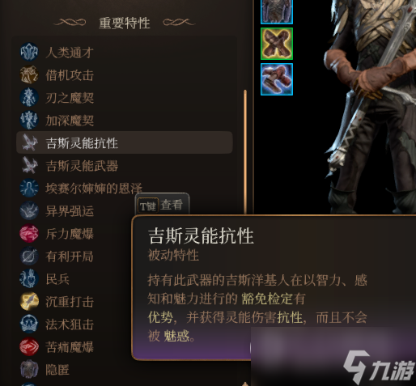
Task: Select the 沉重打击 golden icon
Action: point(29,301)
